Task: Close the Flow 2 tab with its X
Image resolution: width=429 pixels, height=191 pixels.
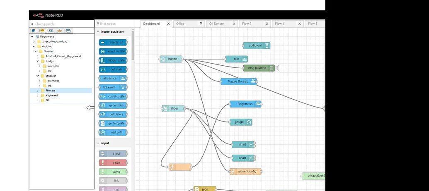Action: (267, 24)
